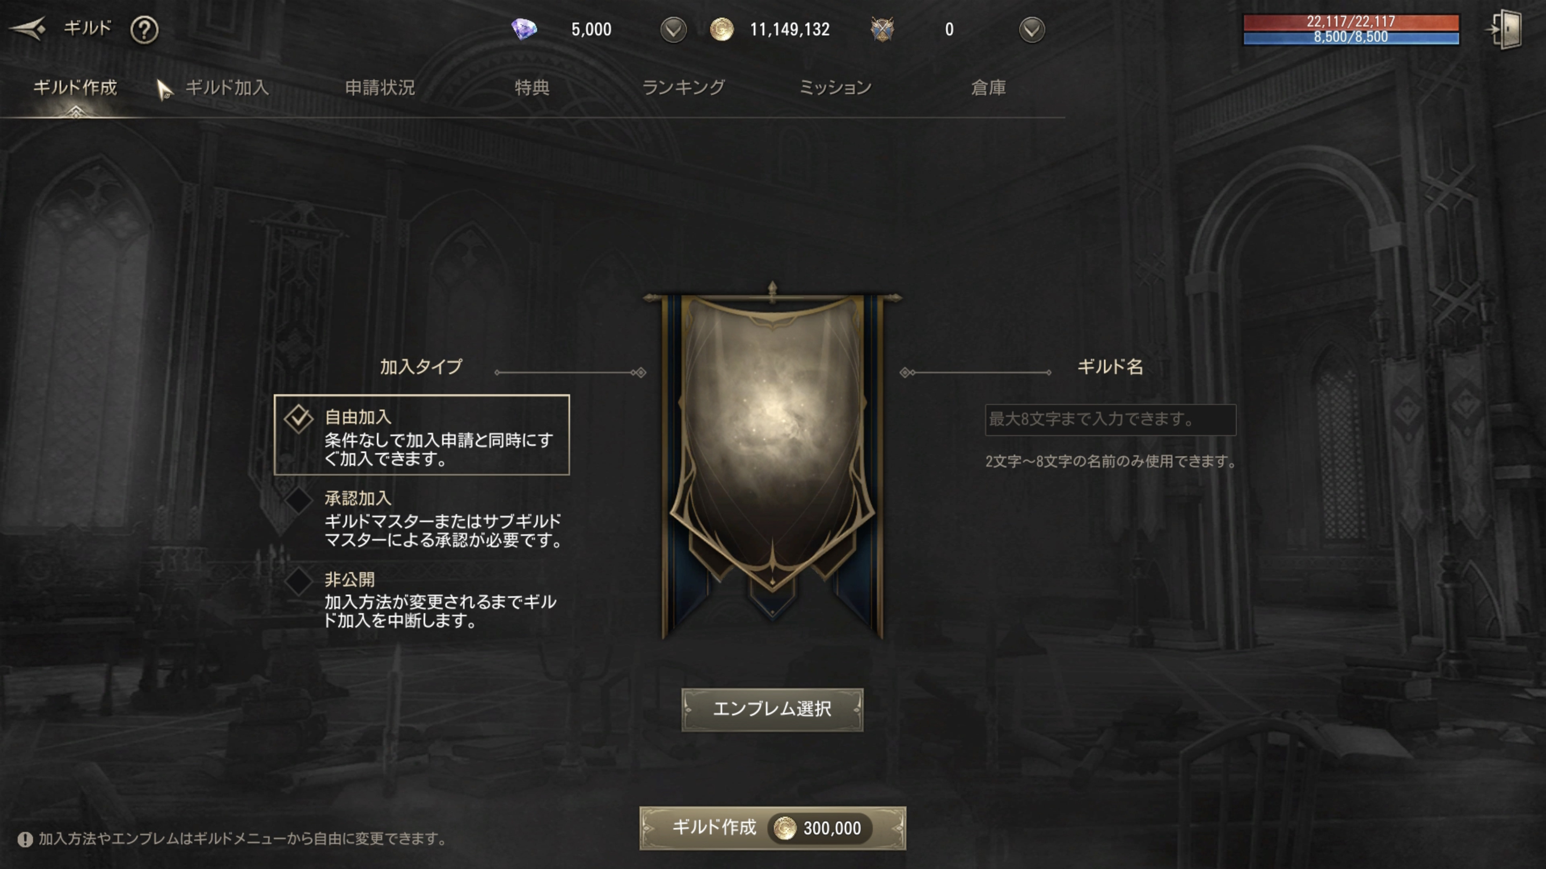This screenshot has height=869, width=1546.
Task: Open the guild help question mark icon
Action: tap(144, 30)
